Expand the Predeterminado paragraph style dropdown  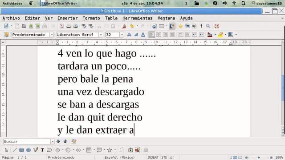click(x=52, y=35)
